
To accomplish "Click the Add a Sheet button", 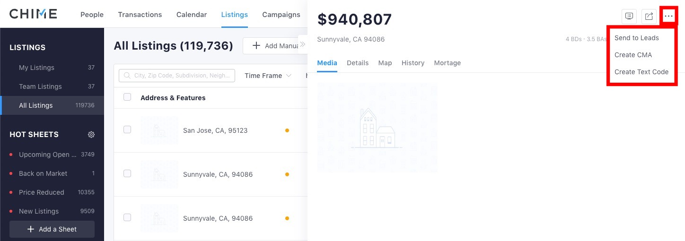I will (52, 229).
